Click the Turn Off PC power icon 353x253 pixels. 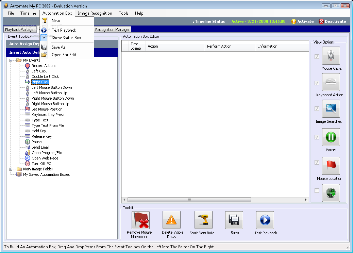tap(28, 164)
